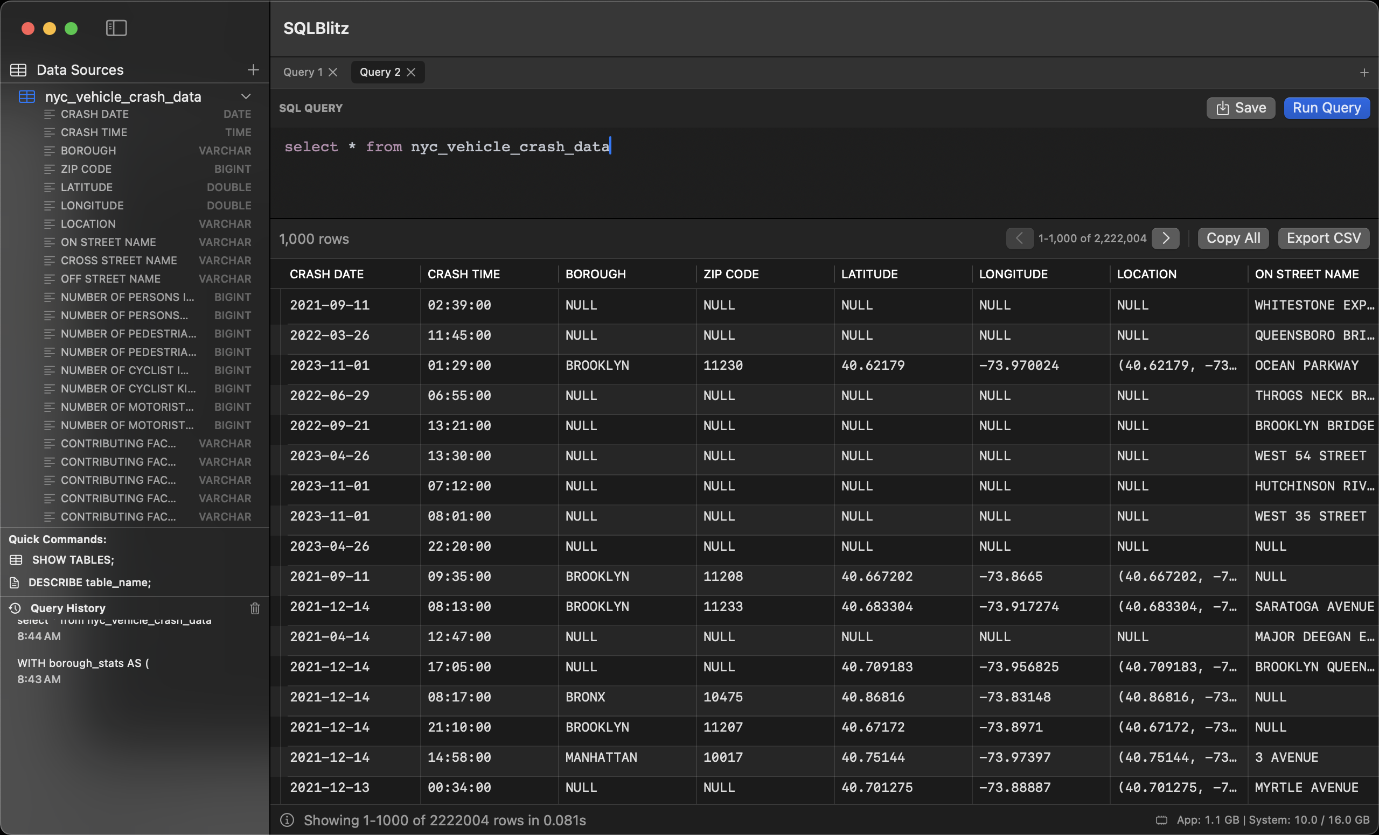1379x835 pixels.
Task: Toggle the sidebar panel visibility
Action: [116, 28]
